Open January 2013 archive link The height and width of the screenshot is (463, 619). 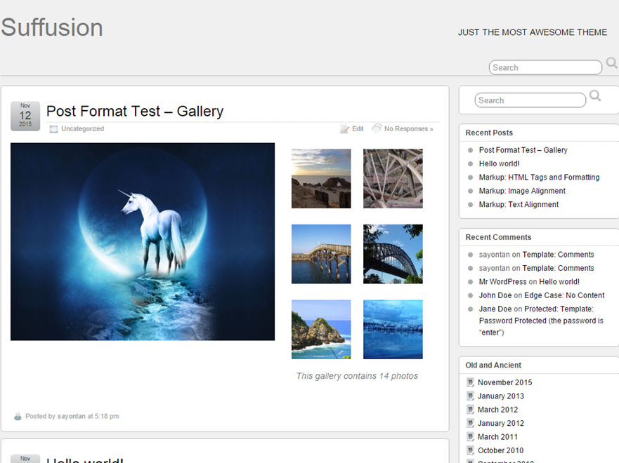500,396
